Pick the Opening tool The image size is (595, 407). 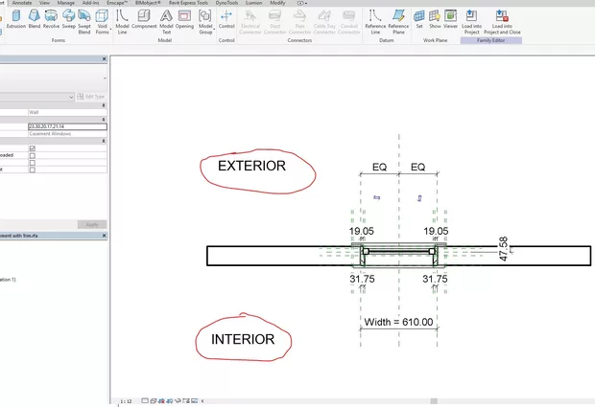[184, 19]
